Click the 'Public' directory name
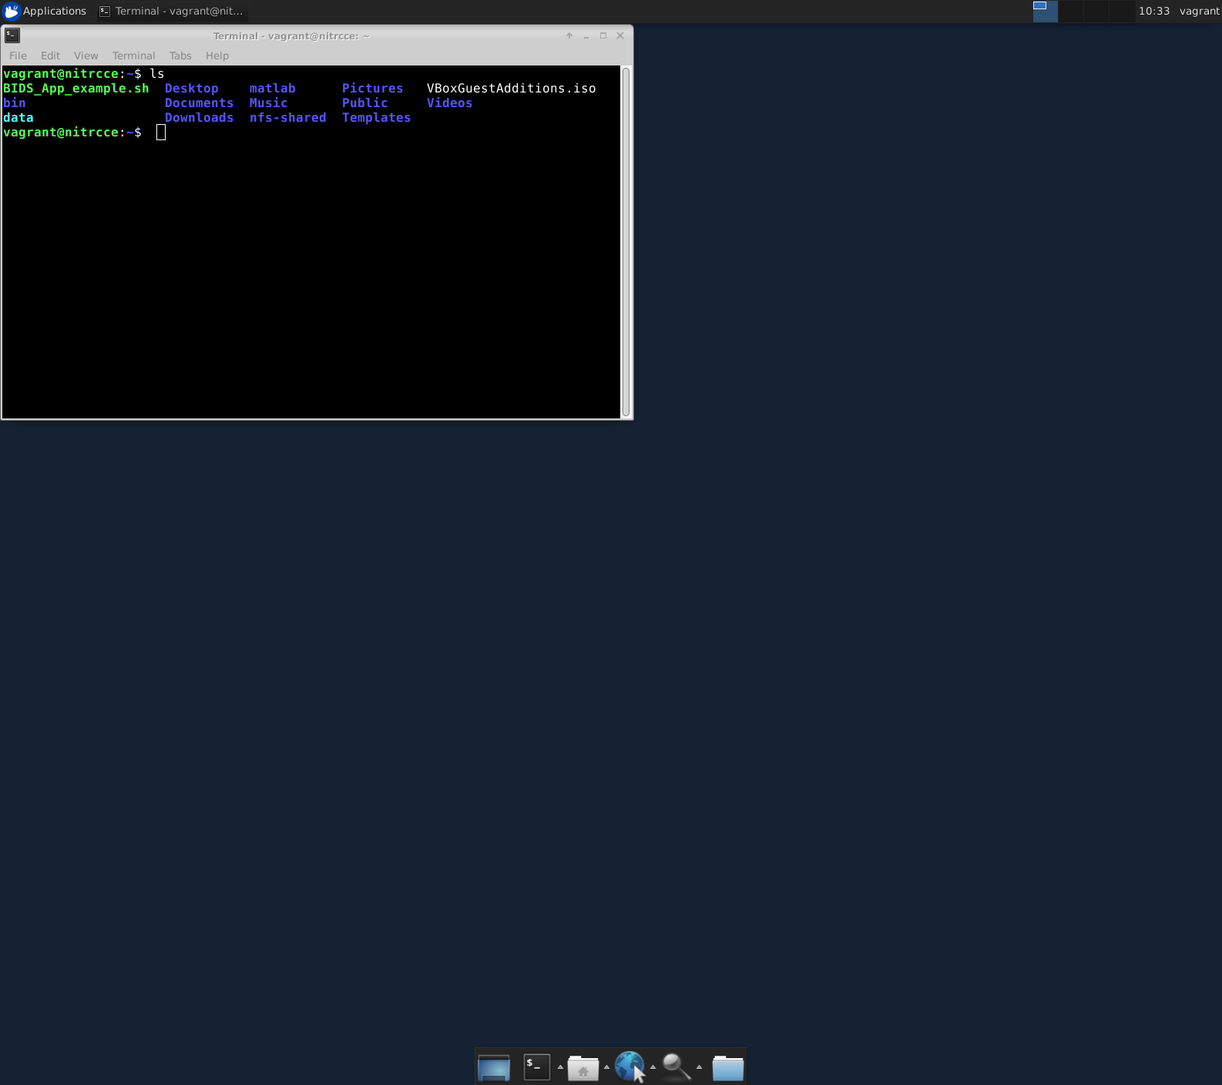 [365, 103]
